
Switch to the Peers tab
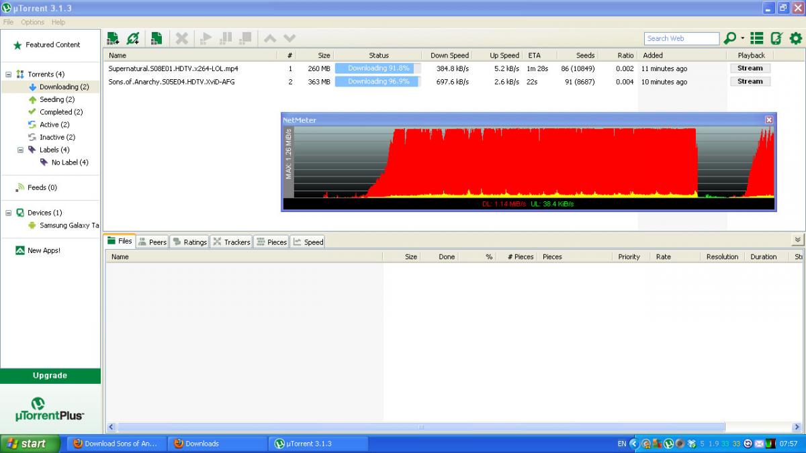[x=152, y=242]
